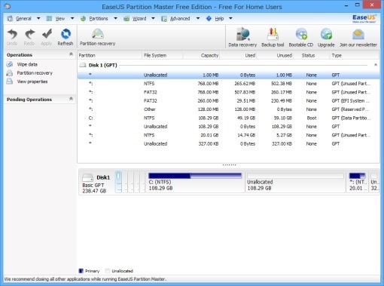
Task: Expand the Wizard menu dropdown arrow
Action: [x=153, y=18]
